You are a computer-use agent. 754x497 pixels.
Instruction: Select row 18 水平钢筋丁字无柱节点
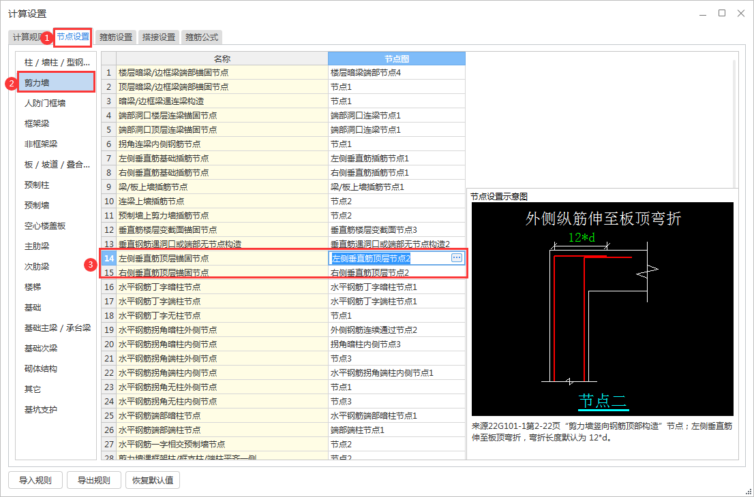222,315
